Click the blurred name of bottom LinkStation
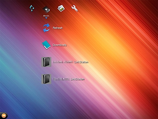 pyautogui.click(x=61, y=79)
